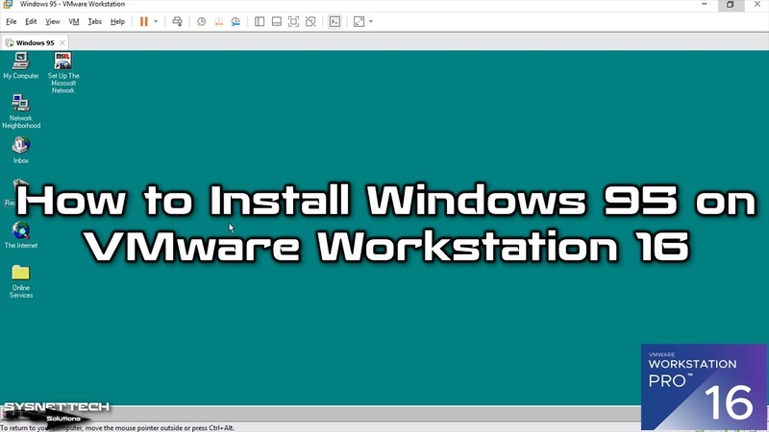Open the VM menu
This screenshot has height=432, width=769.
[x=74, y=21]
